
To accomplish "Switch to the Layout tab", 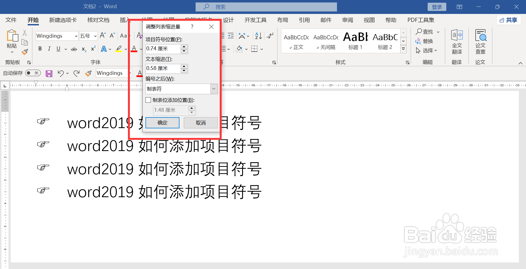I will click(282, 20).
